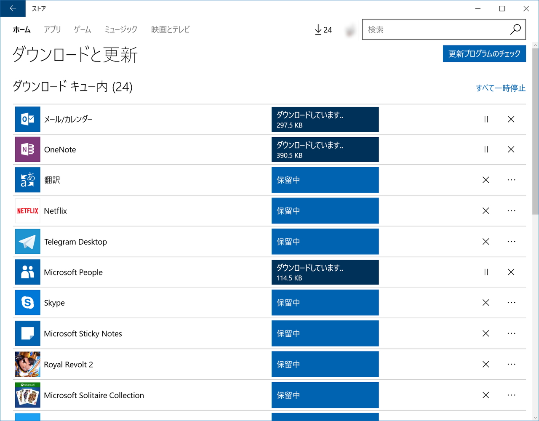539x421 pixels.
Task: Pause the Microsoft People download
Action: 486,272
